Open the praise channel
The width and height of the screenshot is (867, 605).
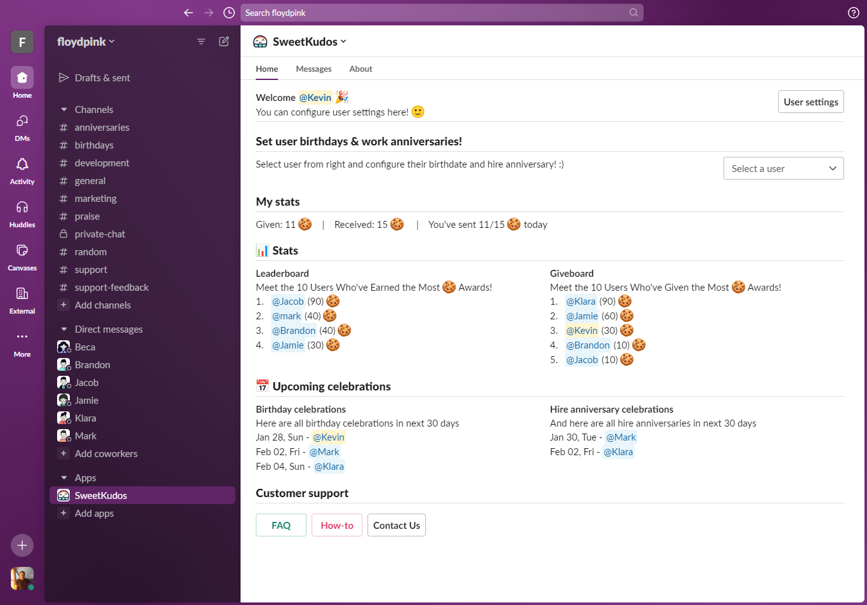[x=87, y=216]
